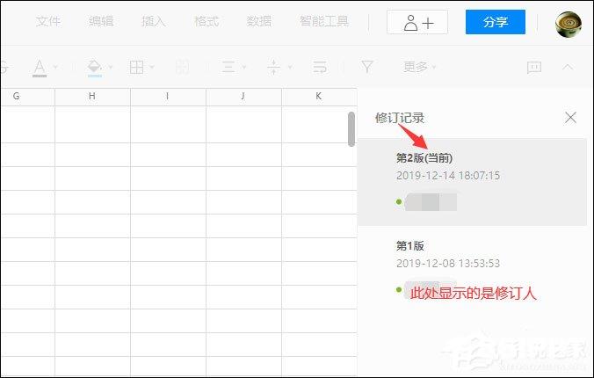594x378 pixels.
Task: Expand the borders dropdown arrow
Action: [x=152, y=67]
